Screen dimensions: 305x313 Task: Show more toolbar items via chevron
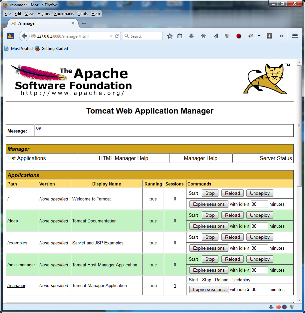pos(281,36)
